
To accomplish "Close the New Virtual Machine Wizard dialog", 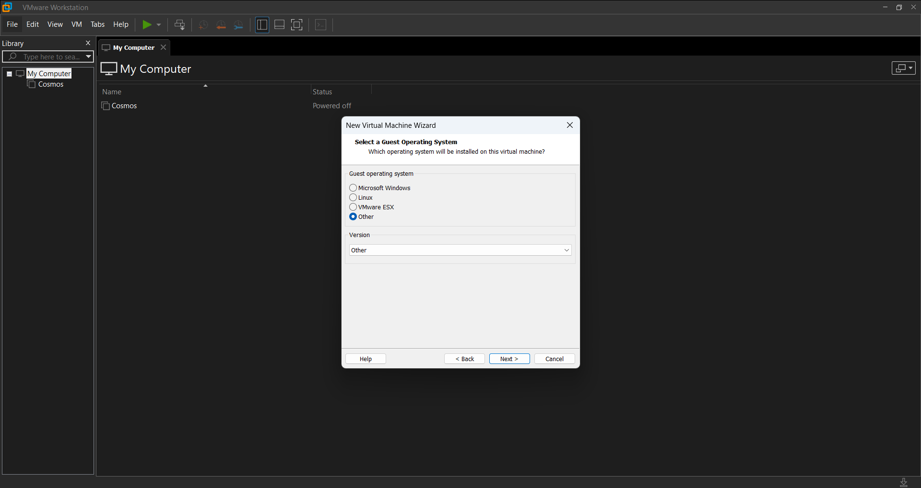I will (x=570, y=125).
